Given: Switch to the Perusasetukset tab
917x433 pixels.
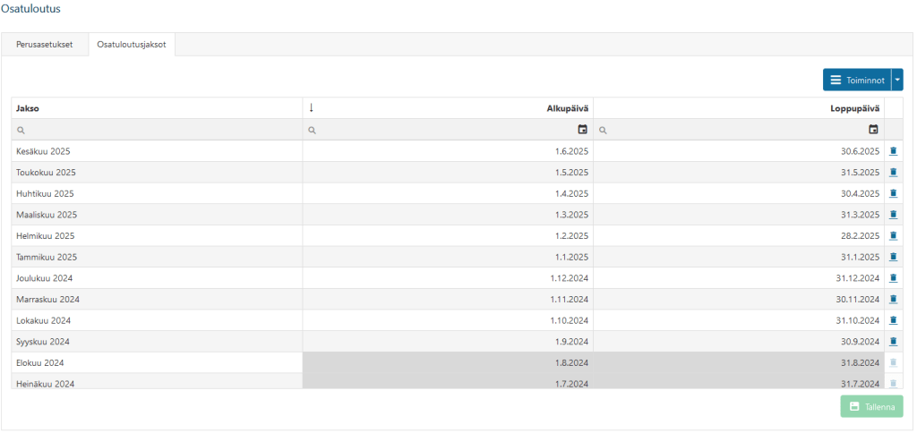Looking at the screenshot, I should tap(45, 45).
